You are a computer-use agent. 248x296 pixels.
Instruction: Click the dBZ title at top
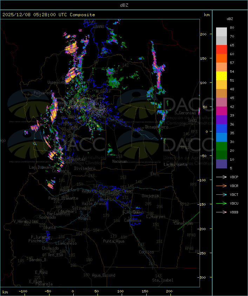124,5
